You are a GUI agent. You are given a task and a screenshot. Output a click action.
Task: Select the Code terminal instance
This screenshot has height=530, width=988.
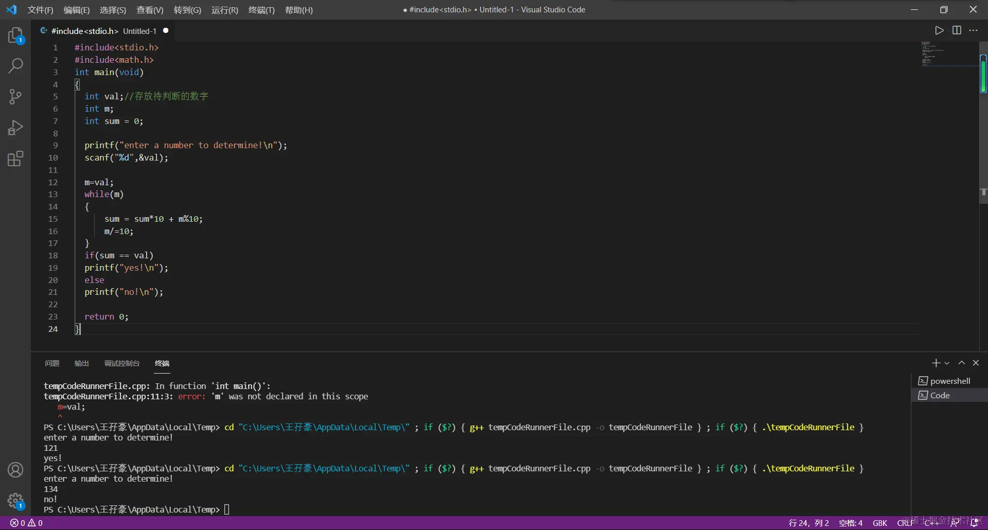pyautogui.click(x=949, y=395)
